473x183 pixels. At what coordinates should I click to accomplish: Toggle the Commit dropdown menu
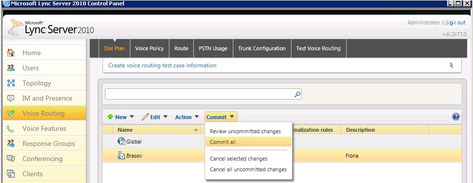click(x=221, y=117)
